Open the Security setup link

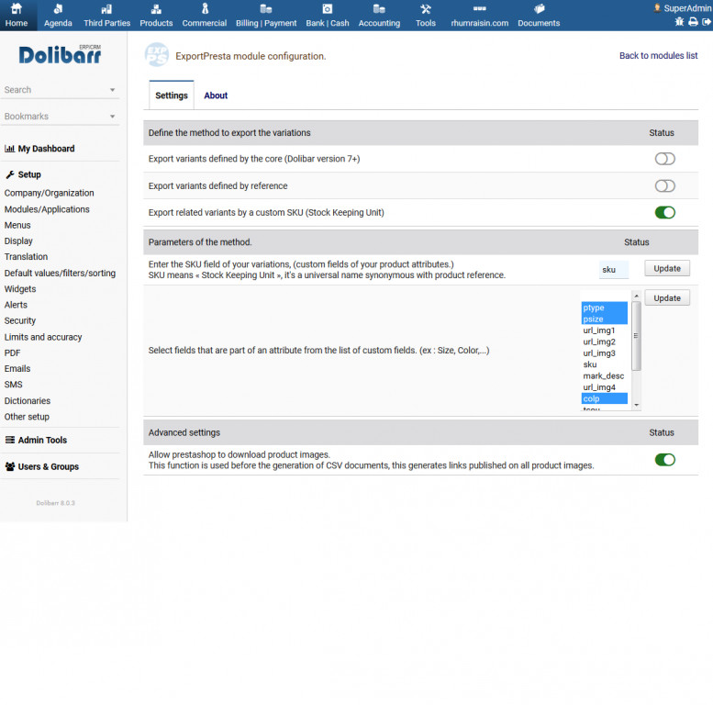point(20,320)
